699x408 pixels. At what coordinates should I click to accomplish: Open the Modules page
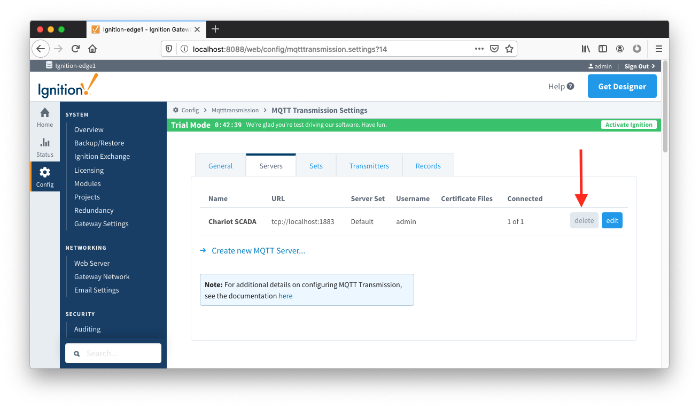(x=87, y=183)
